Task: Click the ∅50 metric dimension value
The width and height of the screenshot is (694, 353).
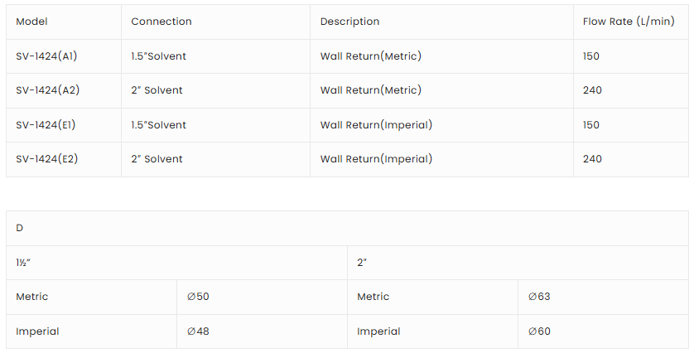Action: coord(198,297)
